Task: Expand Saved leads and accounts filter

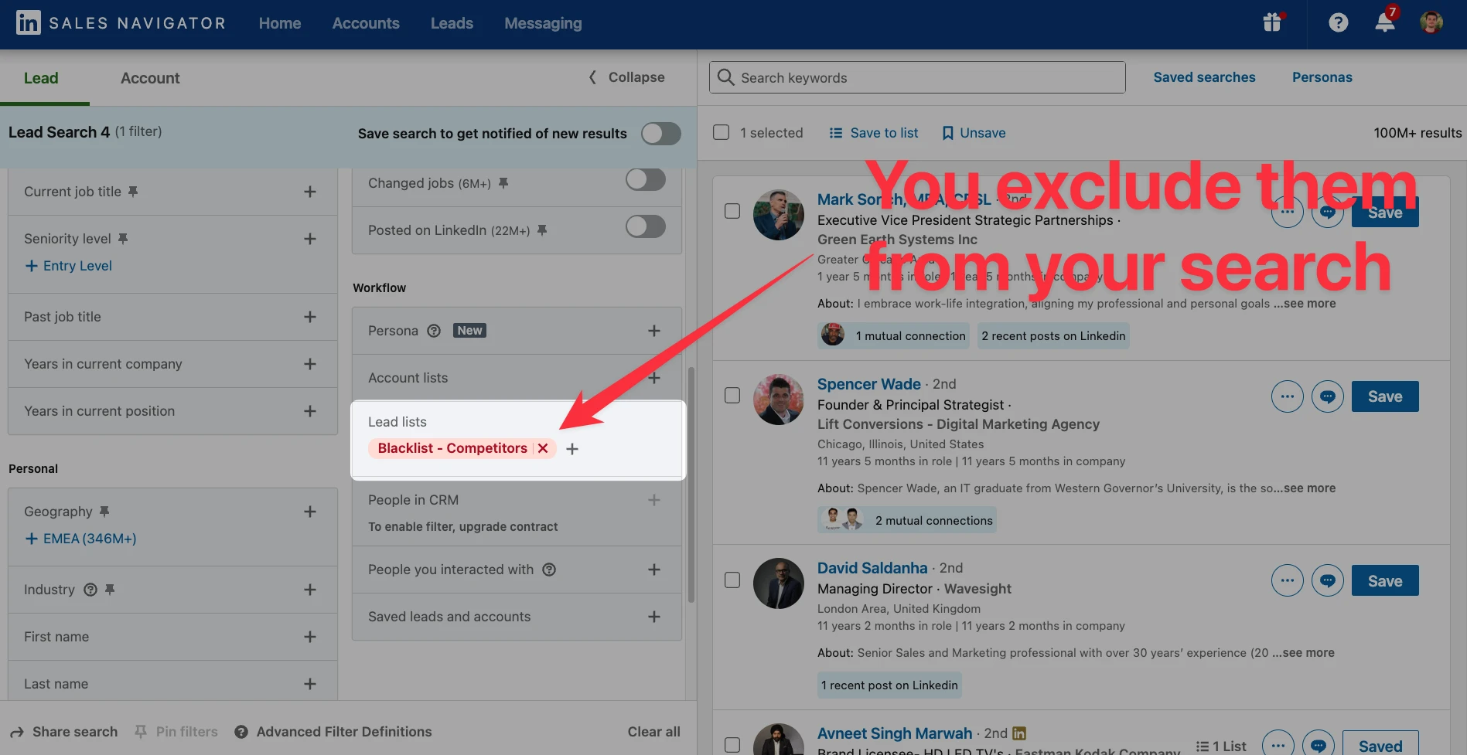Action: (x=654, y=617)
